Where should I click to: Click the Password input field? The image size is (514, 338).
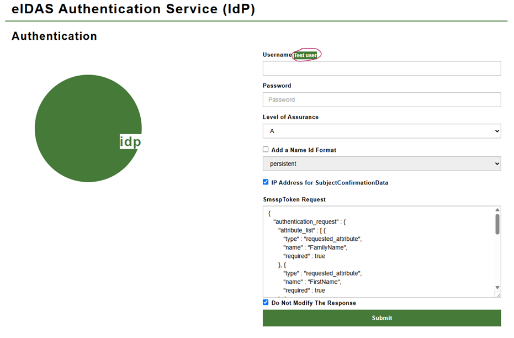(381, 99)
